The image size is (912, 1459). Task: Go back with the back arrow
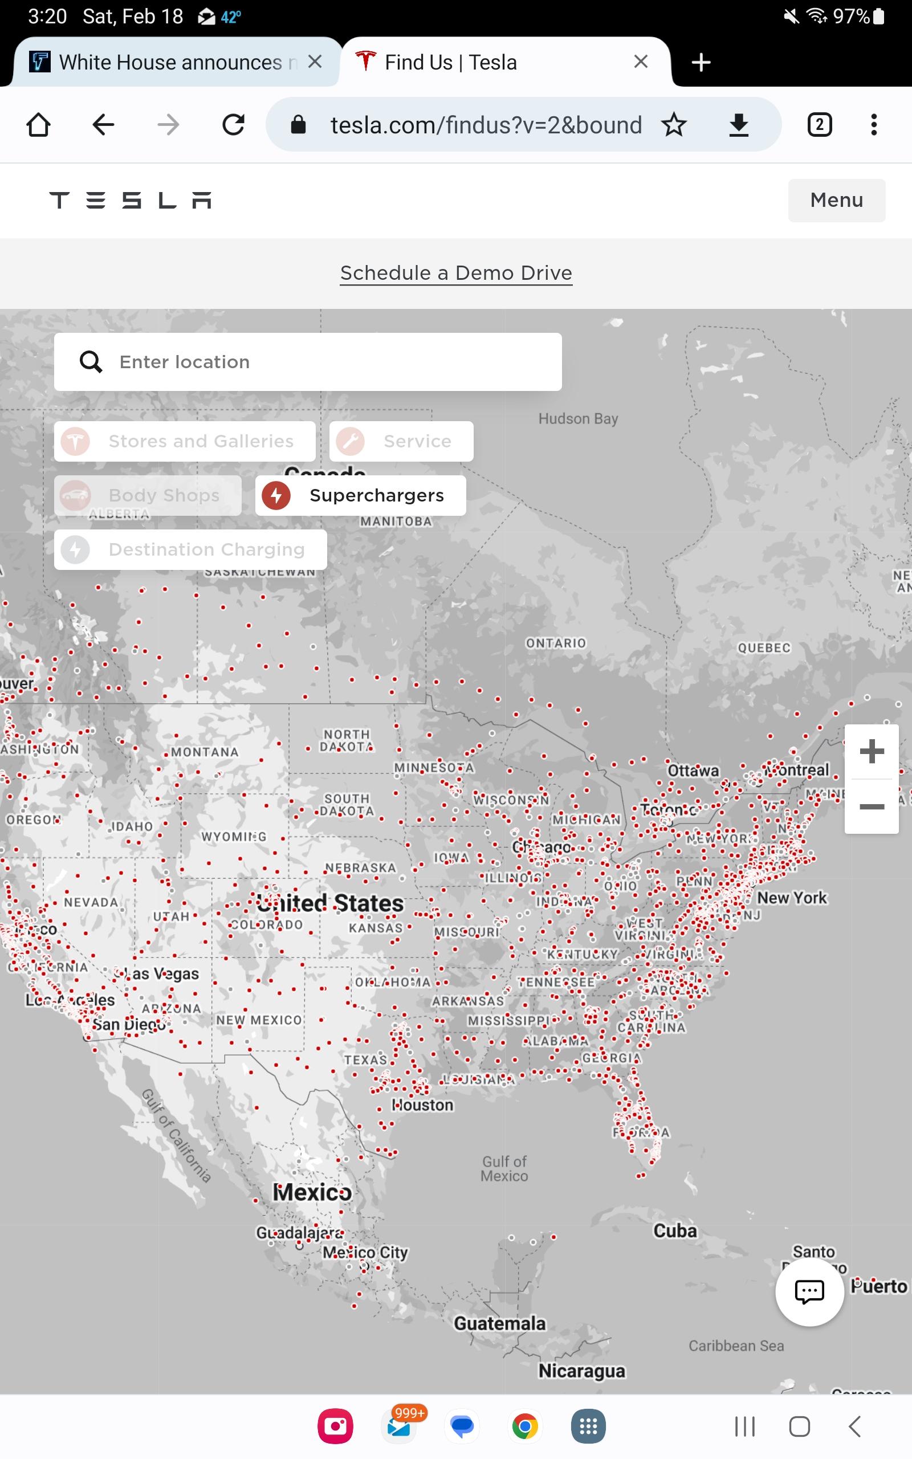click(x=103, y=125)
